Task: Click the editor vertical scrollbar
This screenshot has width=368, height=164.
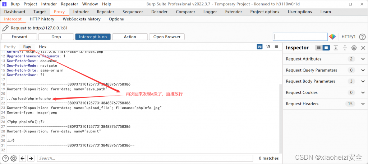Action: pyautogui.click(x=281, y=119)
